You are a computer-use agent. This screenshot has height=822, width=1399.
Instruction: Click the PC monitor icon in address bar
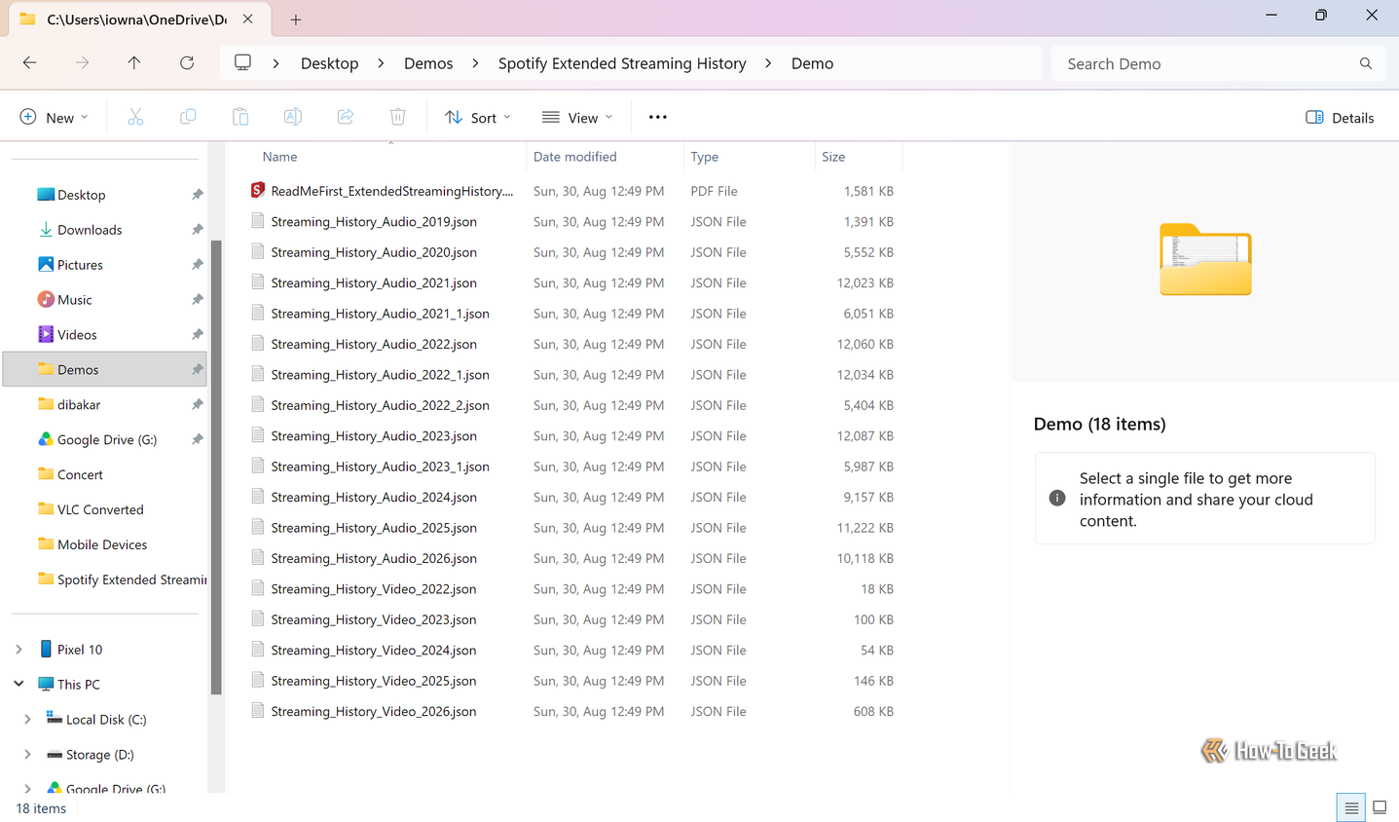click(242, 62)
